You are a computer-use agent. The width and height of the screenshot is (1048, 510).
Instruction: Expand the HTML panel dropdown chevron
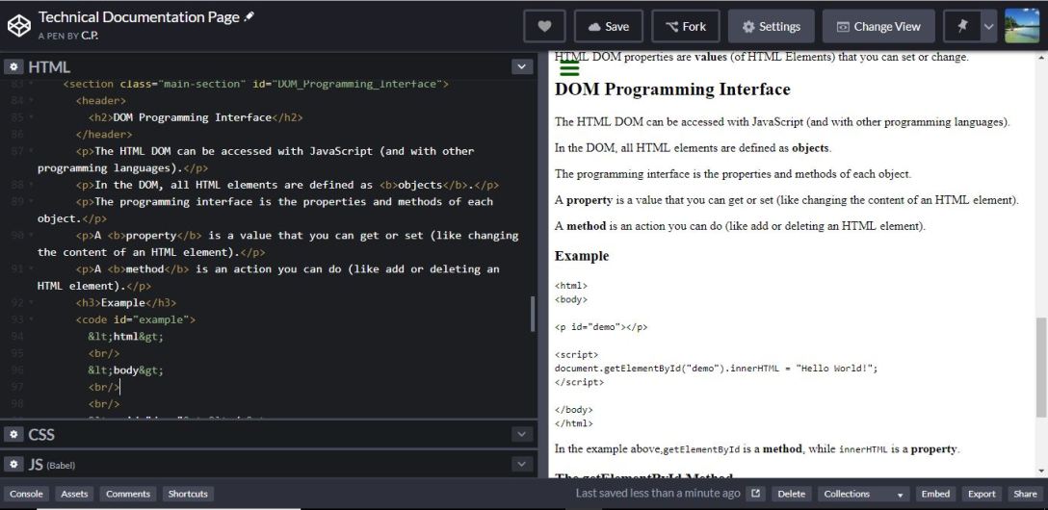(x=522, y=67)
